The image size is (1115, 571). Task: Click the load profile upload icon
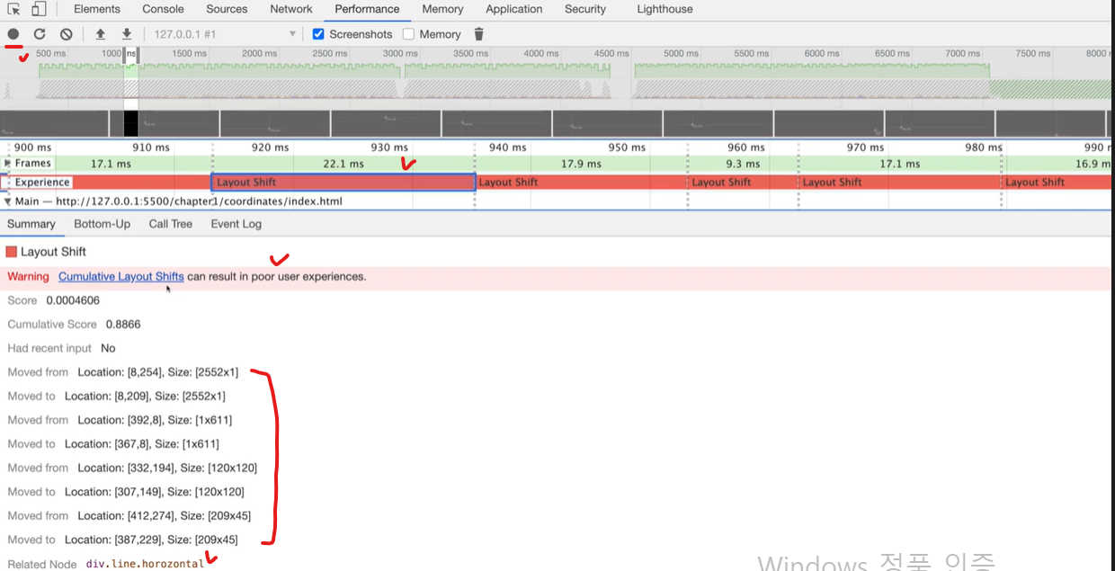click(x=101, y=34)
